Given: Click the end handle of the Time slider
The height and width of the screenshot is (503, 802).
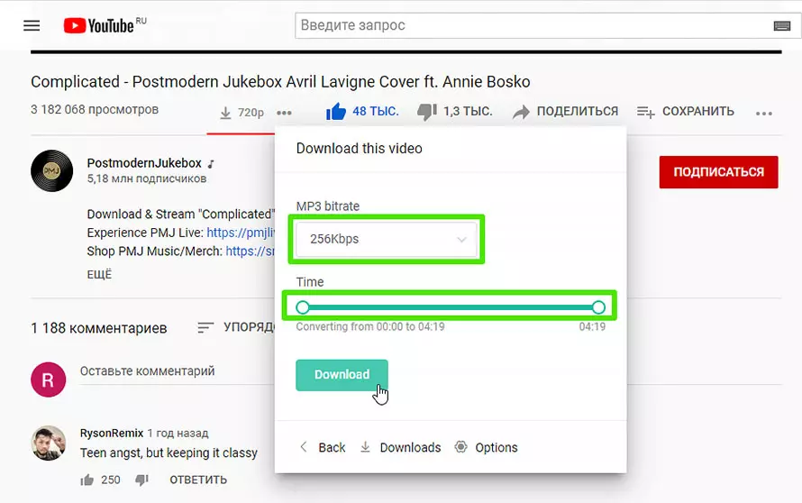Looking at the screenshot, I should (599, 307).
